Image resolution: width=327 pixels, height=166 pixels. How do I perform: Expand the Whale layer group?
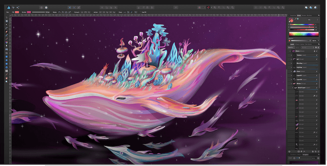point(291,84)
